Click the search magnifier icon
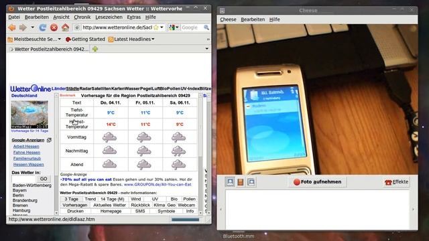Screen dimensions: 429x241 [x=206, y=27]
